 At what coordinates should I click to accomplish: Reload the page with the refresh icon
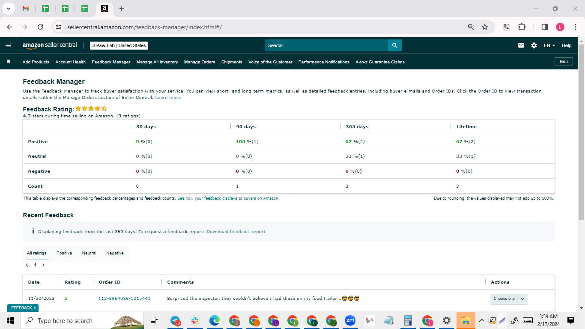(40, 27)
